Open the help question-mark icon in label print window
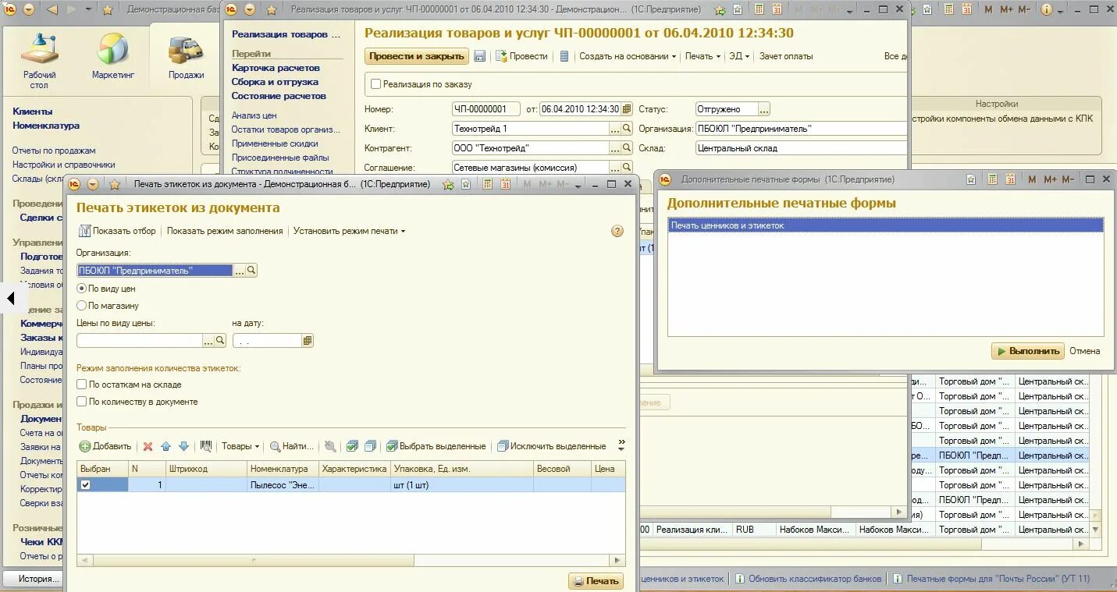The height and width of the screenshot is (592, 1117). tap(617, 232)
